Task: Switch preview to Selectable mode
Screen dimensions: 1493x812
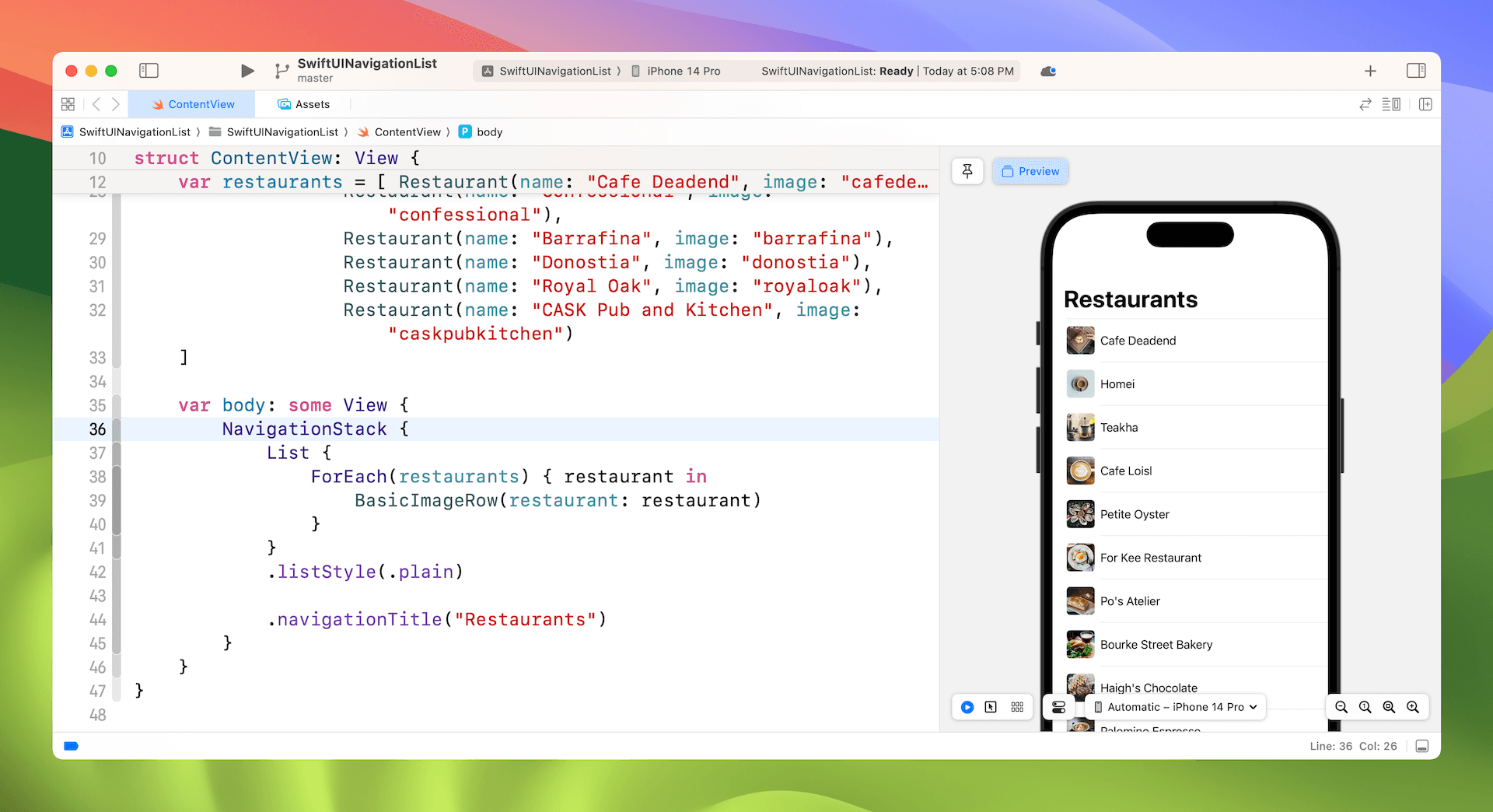Action: tap(991, 707)
